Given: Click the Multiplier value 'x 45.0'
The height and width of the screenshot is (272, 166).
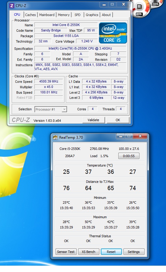Looking at the screenshot, I should pos(49,87).
